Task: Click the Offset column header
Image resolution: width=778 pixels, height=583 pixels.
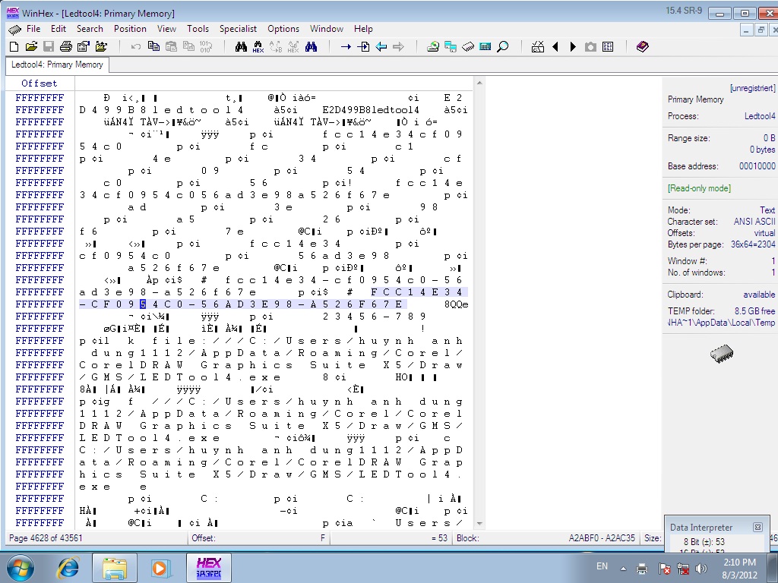Action: click(40, 84)
